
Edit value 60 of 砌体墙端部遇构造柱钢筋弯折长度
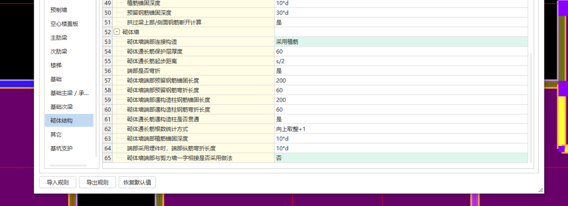(401, 109)
